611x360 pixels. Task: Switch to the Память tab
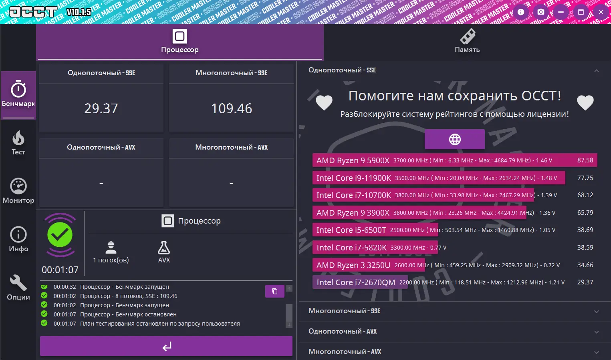[x=467, y=42]
